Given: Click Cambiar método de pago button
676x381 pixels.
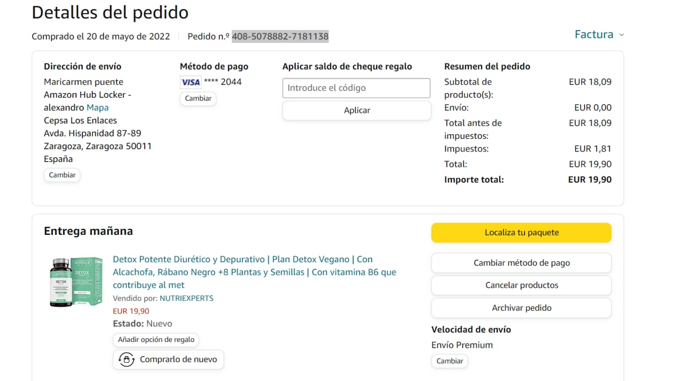Looking at the screenshot, I should (521, 263).
